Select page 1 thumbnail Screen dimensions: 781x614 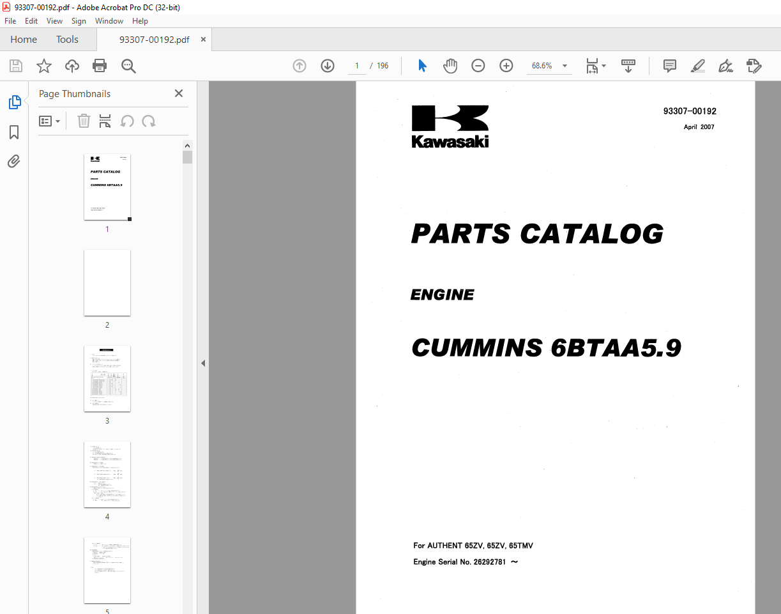pos(107,187)
